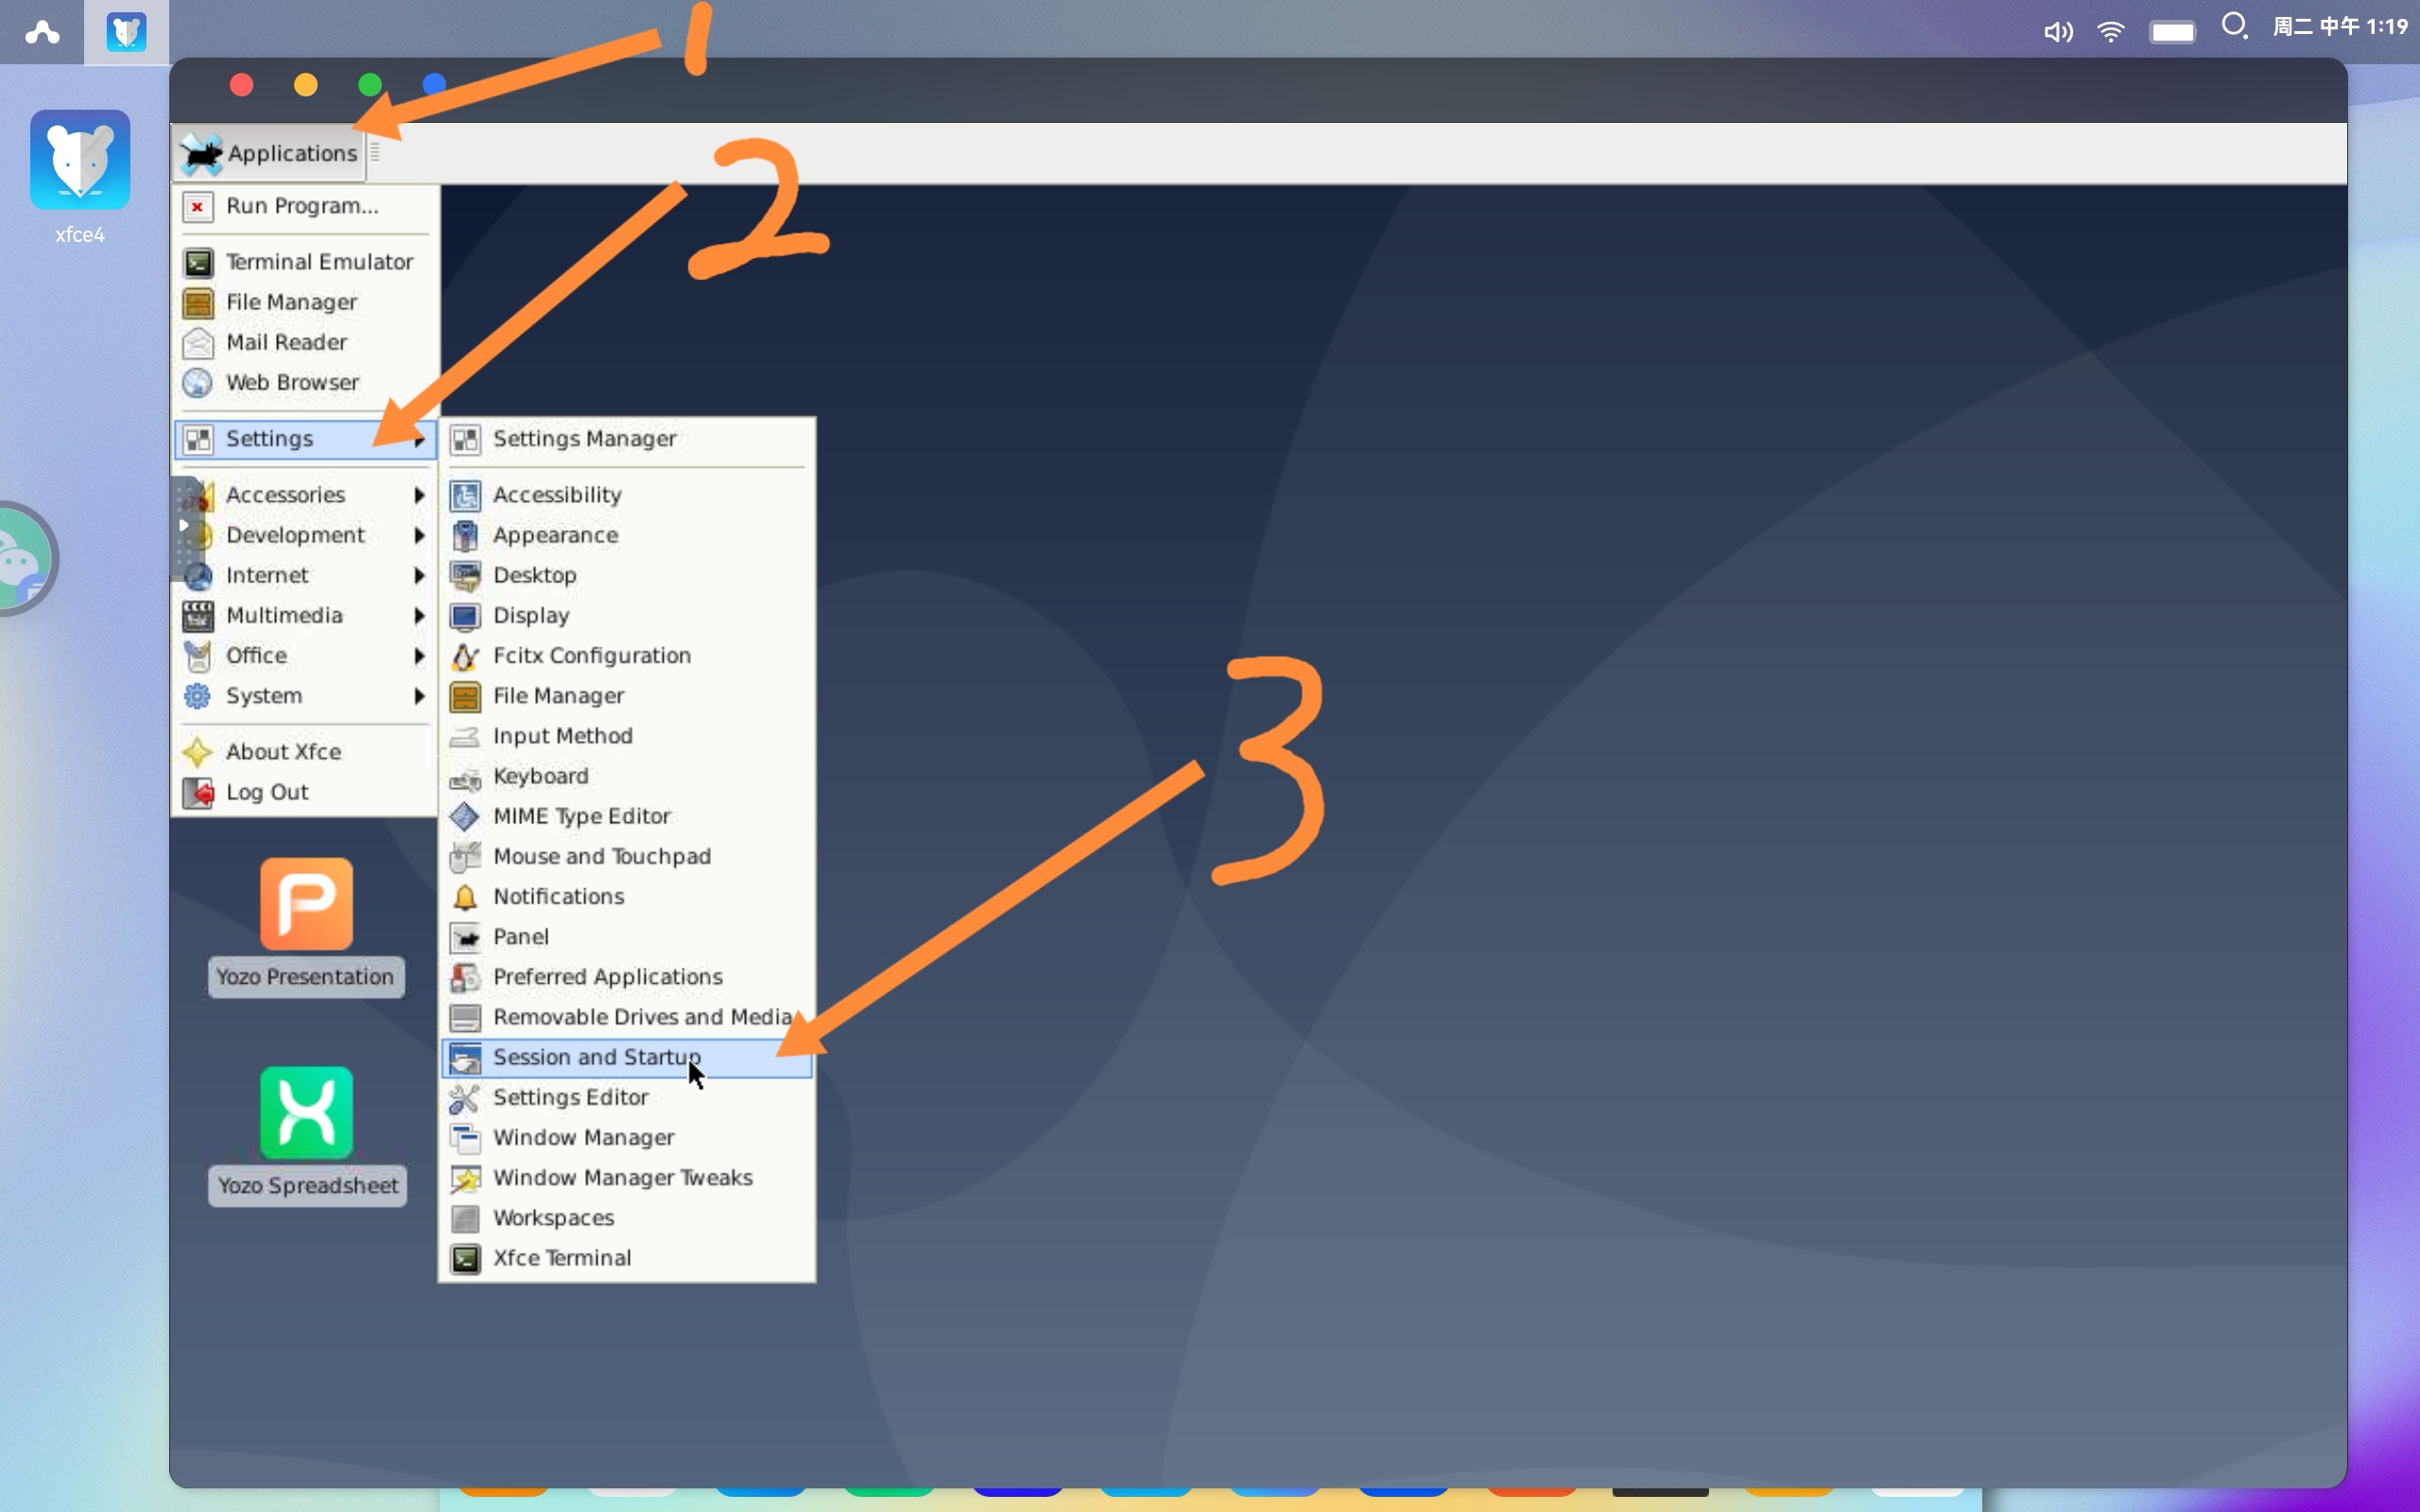Click the launcher logo at top-left corner

click(x=42, y=32)
